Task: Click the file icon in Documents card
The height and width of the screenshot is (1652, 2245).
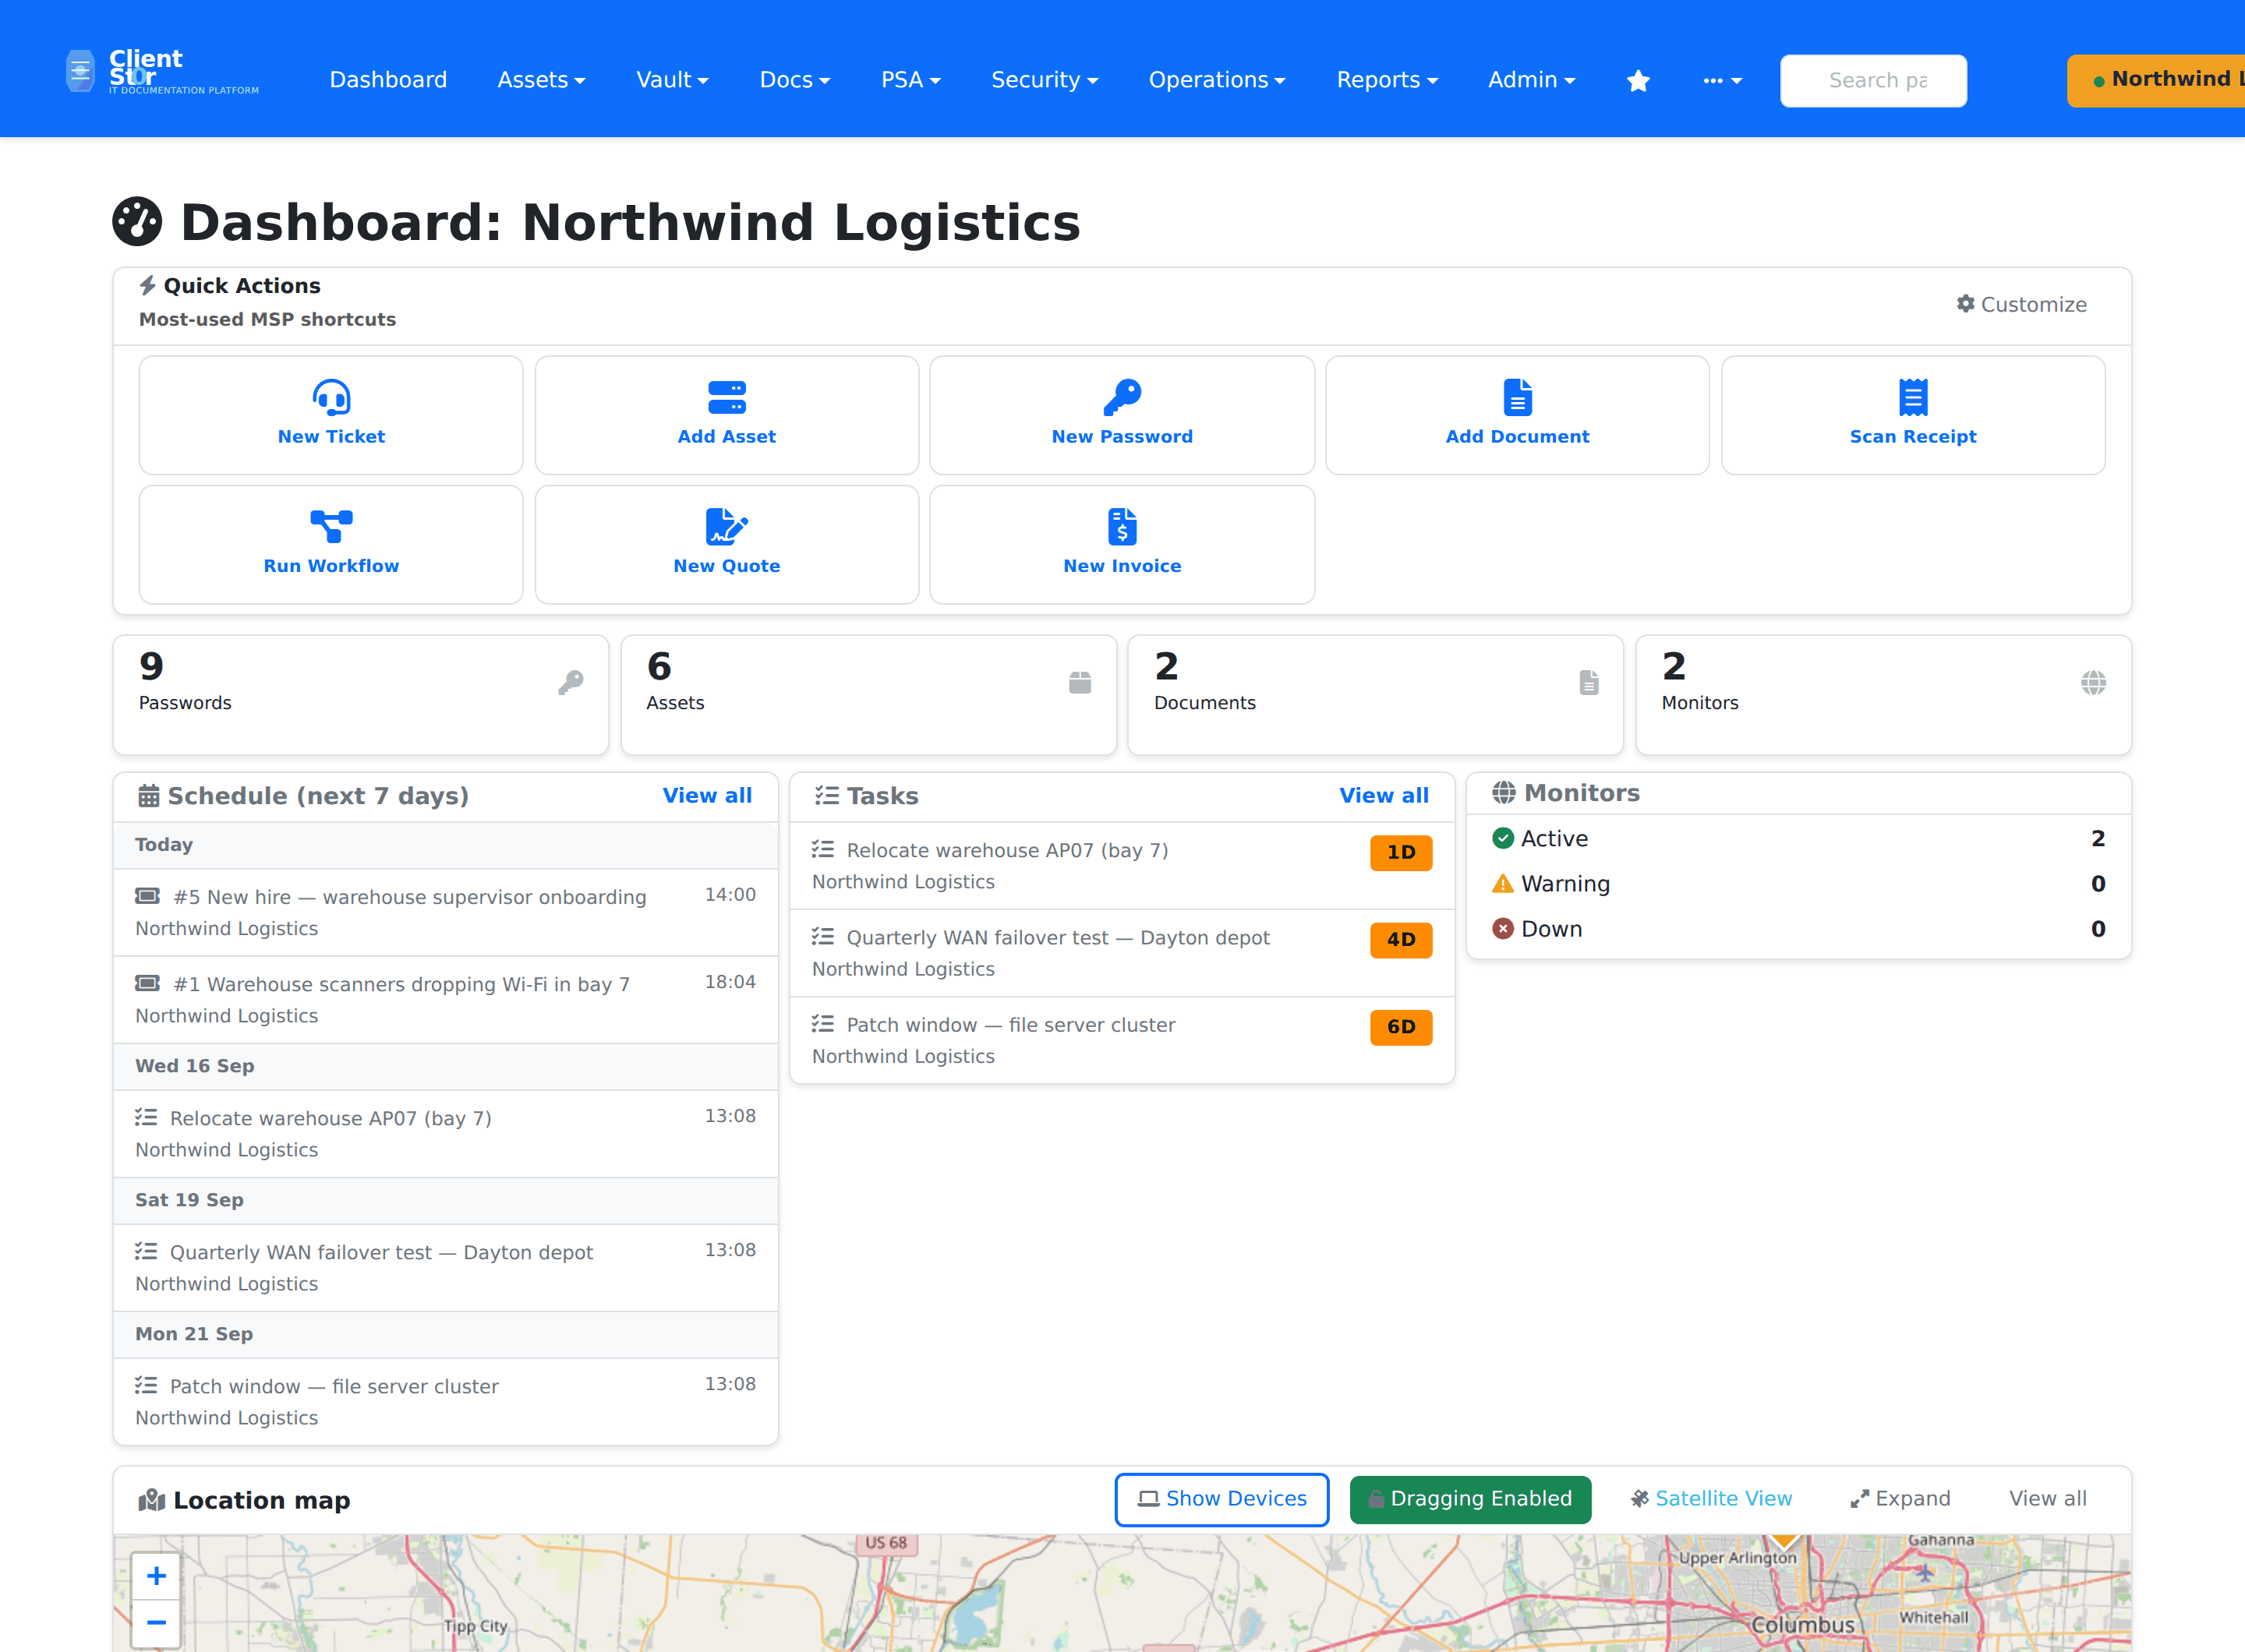Action: pos(1589,682)
